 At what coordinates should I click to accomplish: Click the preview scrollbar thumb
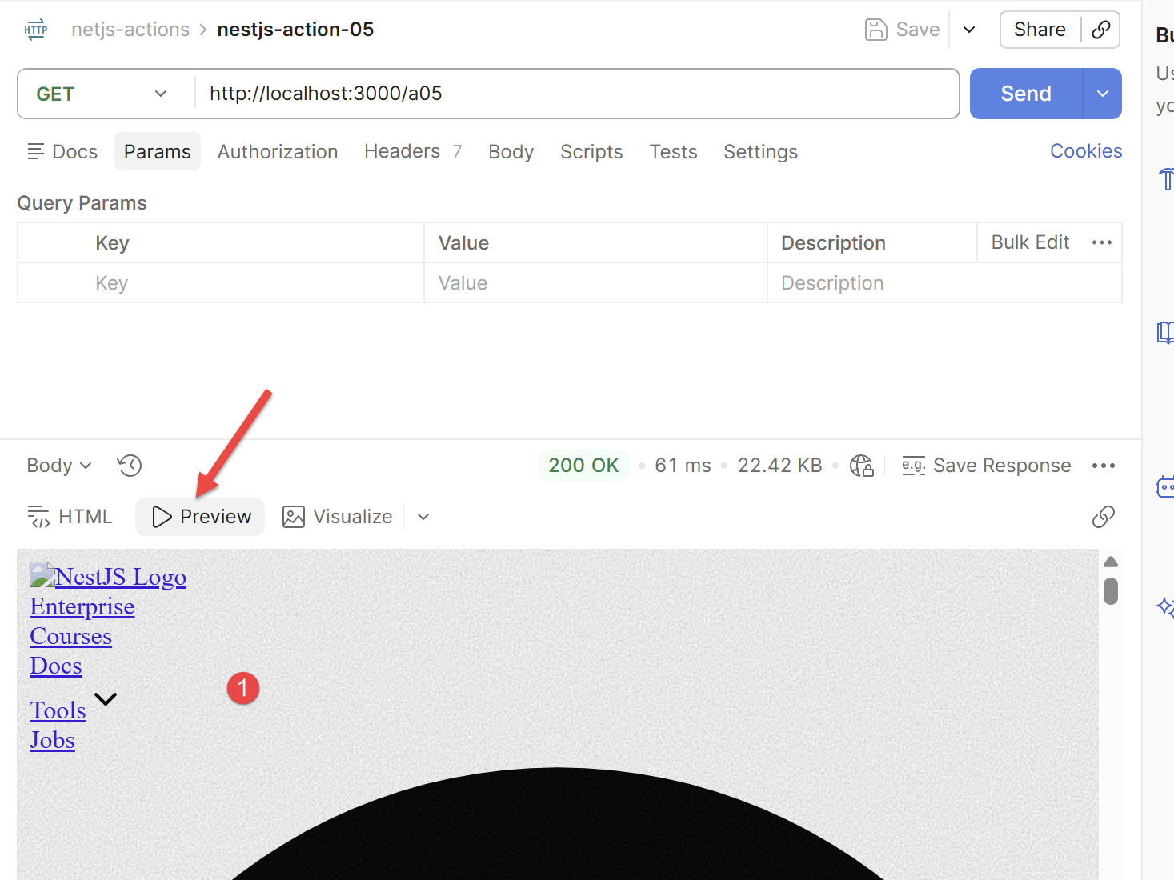(x=1111, y=591)
